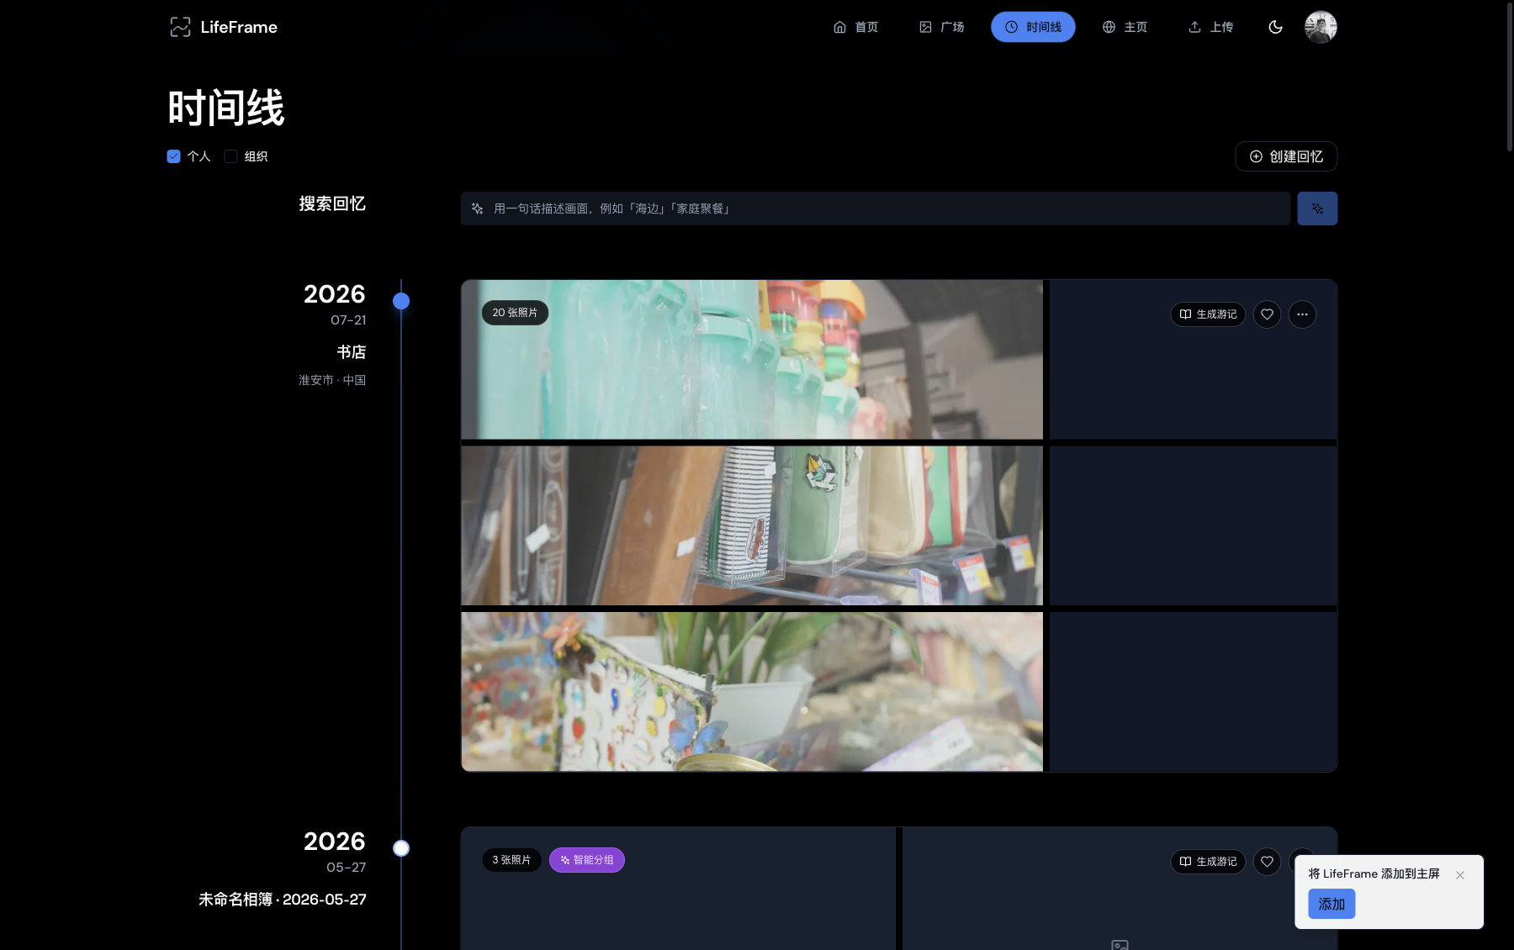Open the colorful pins and butterfly photo
This screenshot has height=950, width=1514.
click(752, 691)
